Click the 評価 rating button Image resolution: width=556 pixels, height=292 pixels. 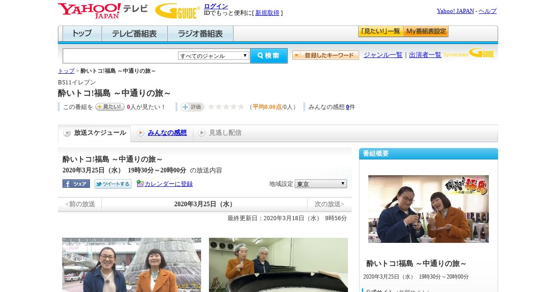[192, 107]
